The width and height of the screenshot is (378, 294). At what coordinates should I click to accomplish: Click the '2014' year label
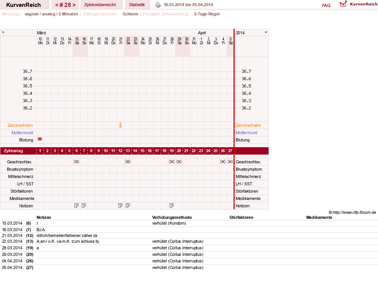point(240,33)
